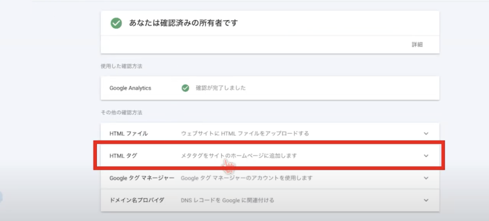Image resolution: width=489 pixels, height=221 pixels.
Task: Click the green checkmark next to 確認が完了しました
Action: tap(185, 88)
